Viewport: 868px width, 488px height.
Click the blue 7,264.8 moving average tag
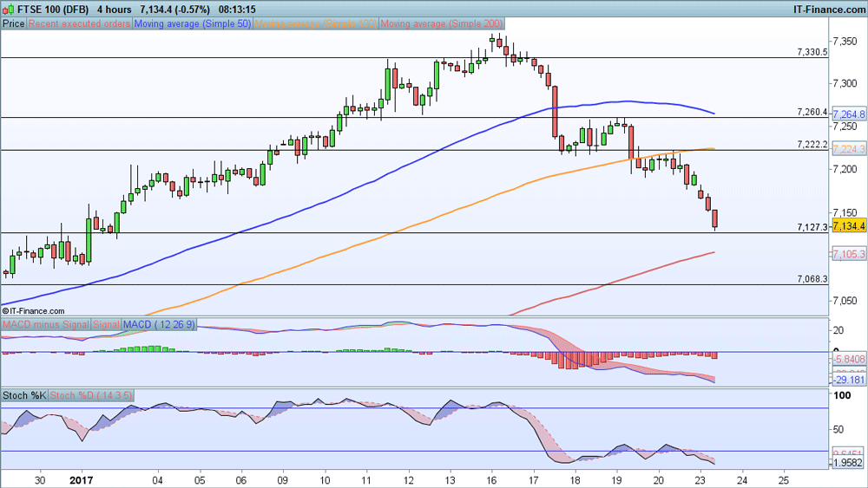[x=849, y=114]
